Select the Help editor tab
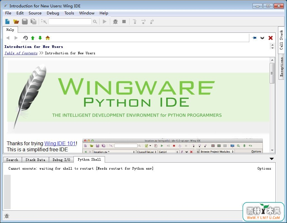Image resolution: width=287 pixels, height=223 pixels. [10, 30]
